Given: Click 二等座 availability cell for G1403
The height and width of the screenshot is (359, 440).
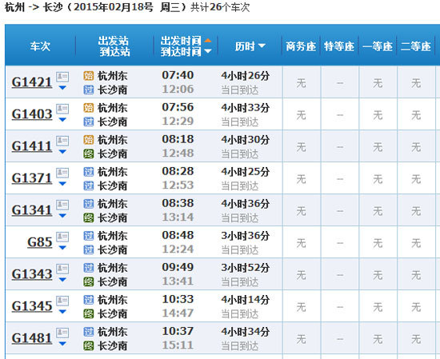Looking at the screenshot, I should pyautogui.click(x=416, y=115).
